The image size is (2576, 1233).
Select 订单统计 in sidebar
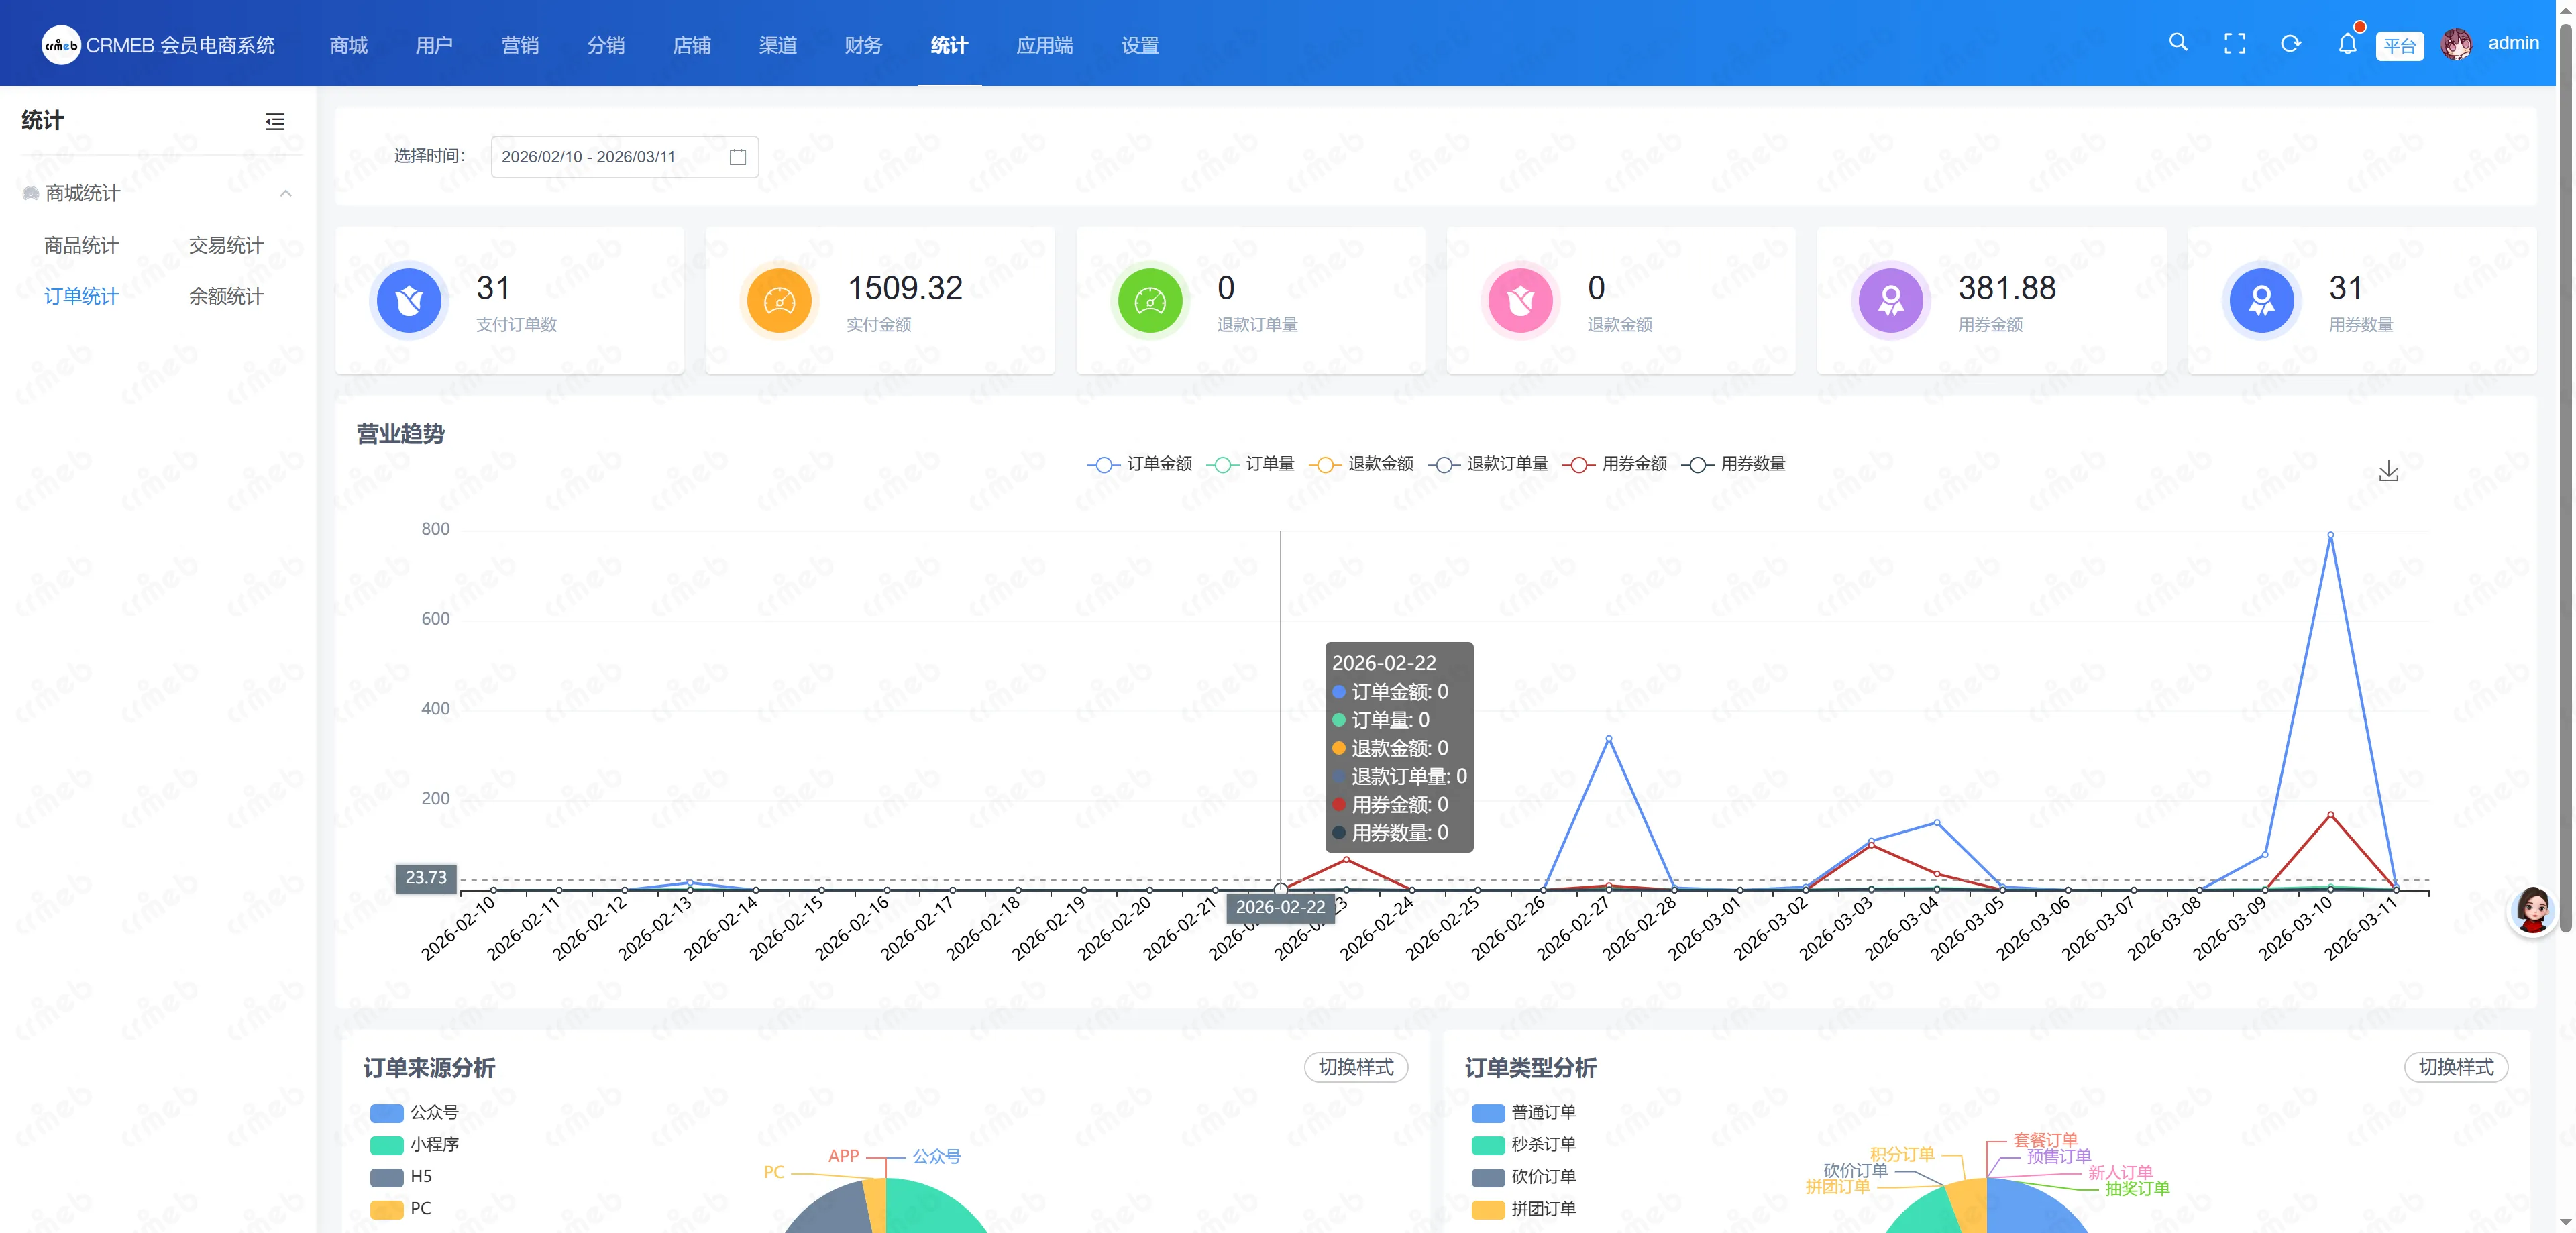pyautogui.click(x=81, y=297)
